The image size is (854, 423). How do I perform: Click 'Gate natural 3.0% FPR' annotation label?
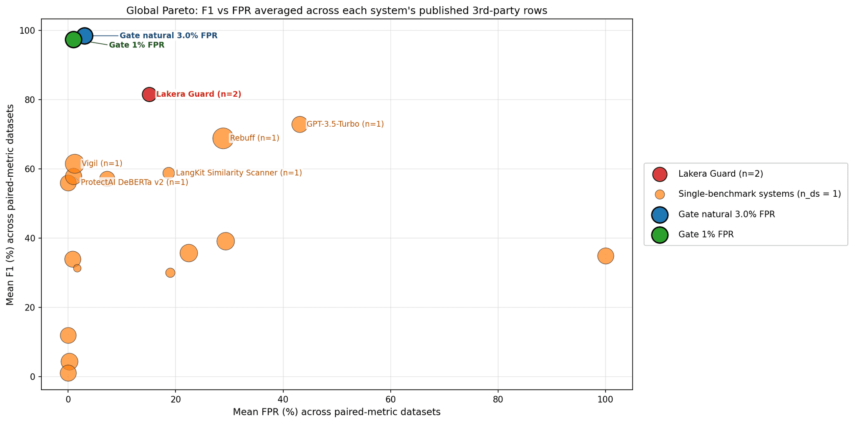tap(168, 36)
